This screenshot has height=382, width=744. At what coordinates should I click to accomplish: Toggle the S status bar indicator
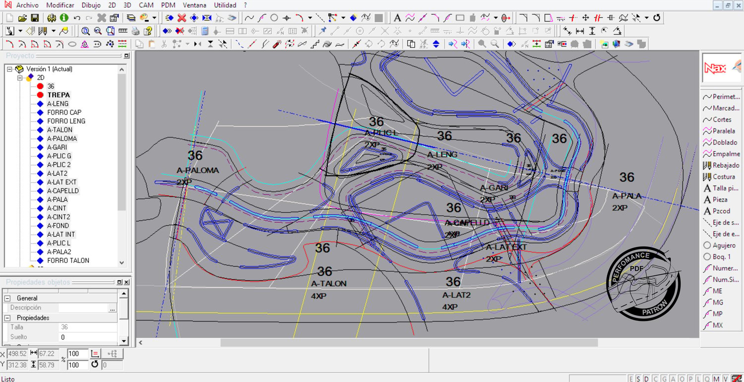[638, 379]
